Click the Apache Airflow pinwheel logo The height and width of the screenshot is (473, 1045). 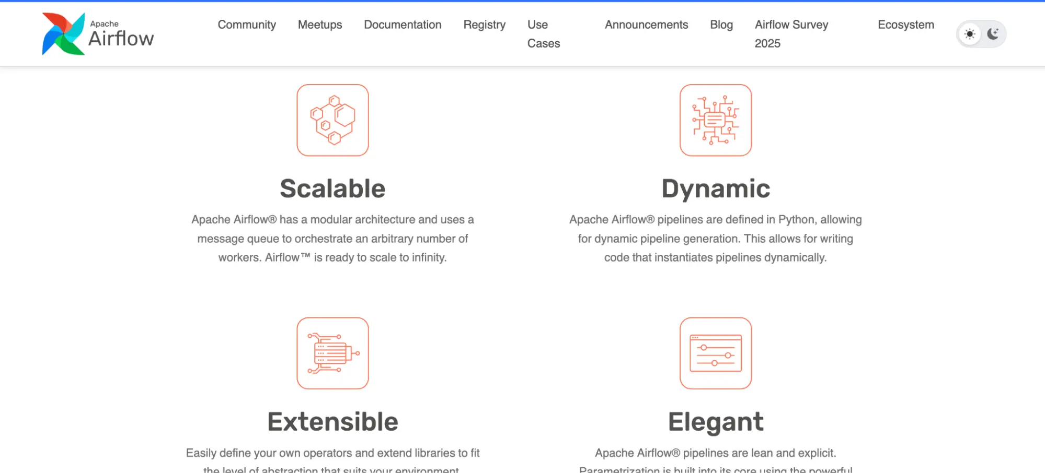(63, 34)
